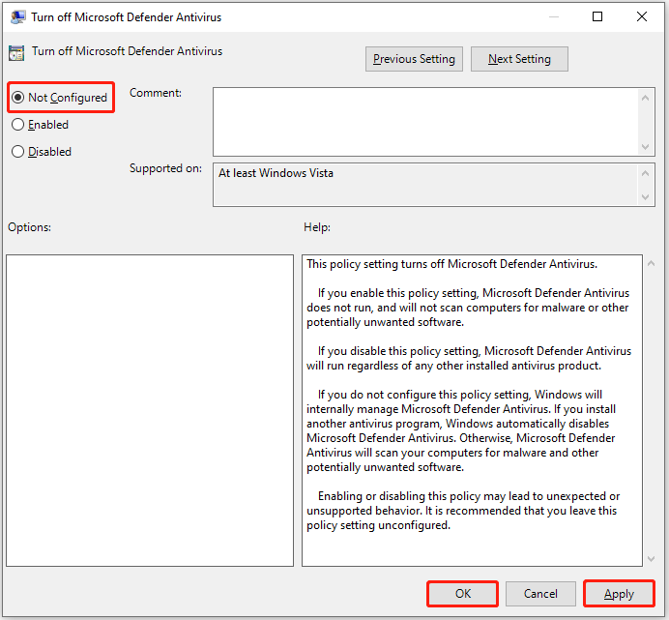Click the Options pane box

coord(150,411)
